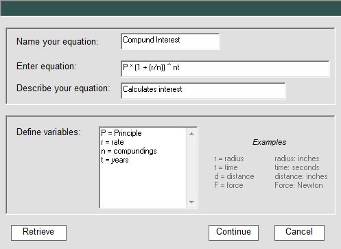Click the 't = years' line
This screenshot has width=341, height=249.
click(x=115, y=161)
